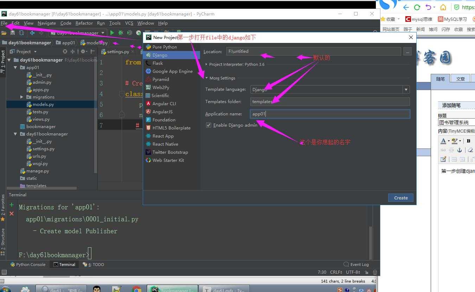Open the 6: TODO tool window tab
The height and width of the screenshot is (292, 475).
click(x=93, y=264)
